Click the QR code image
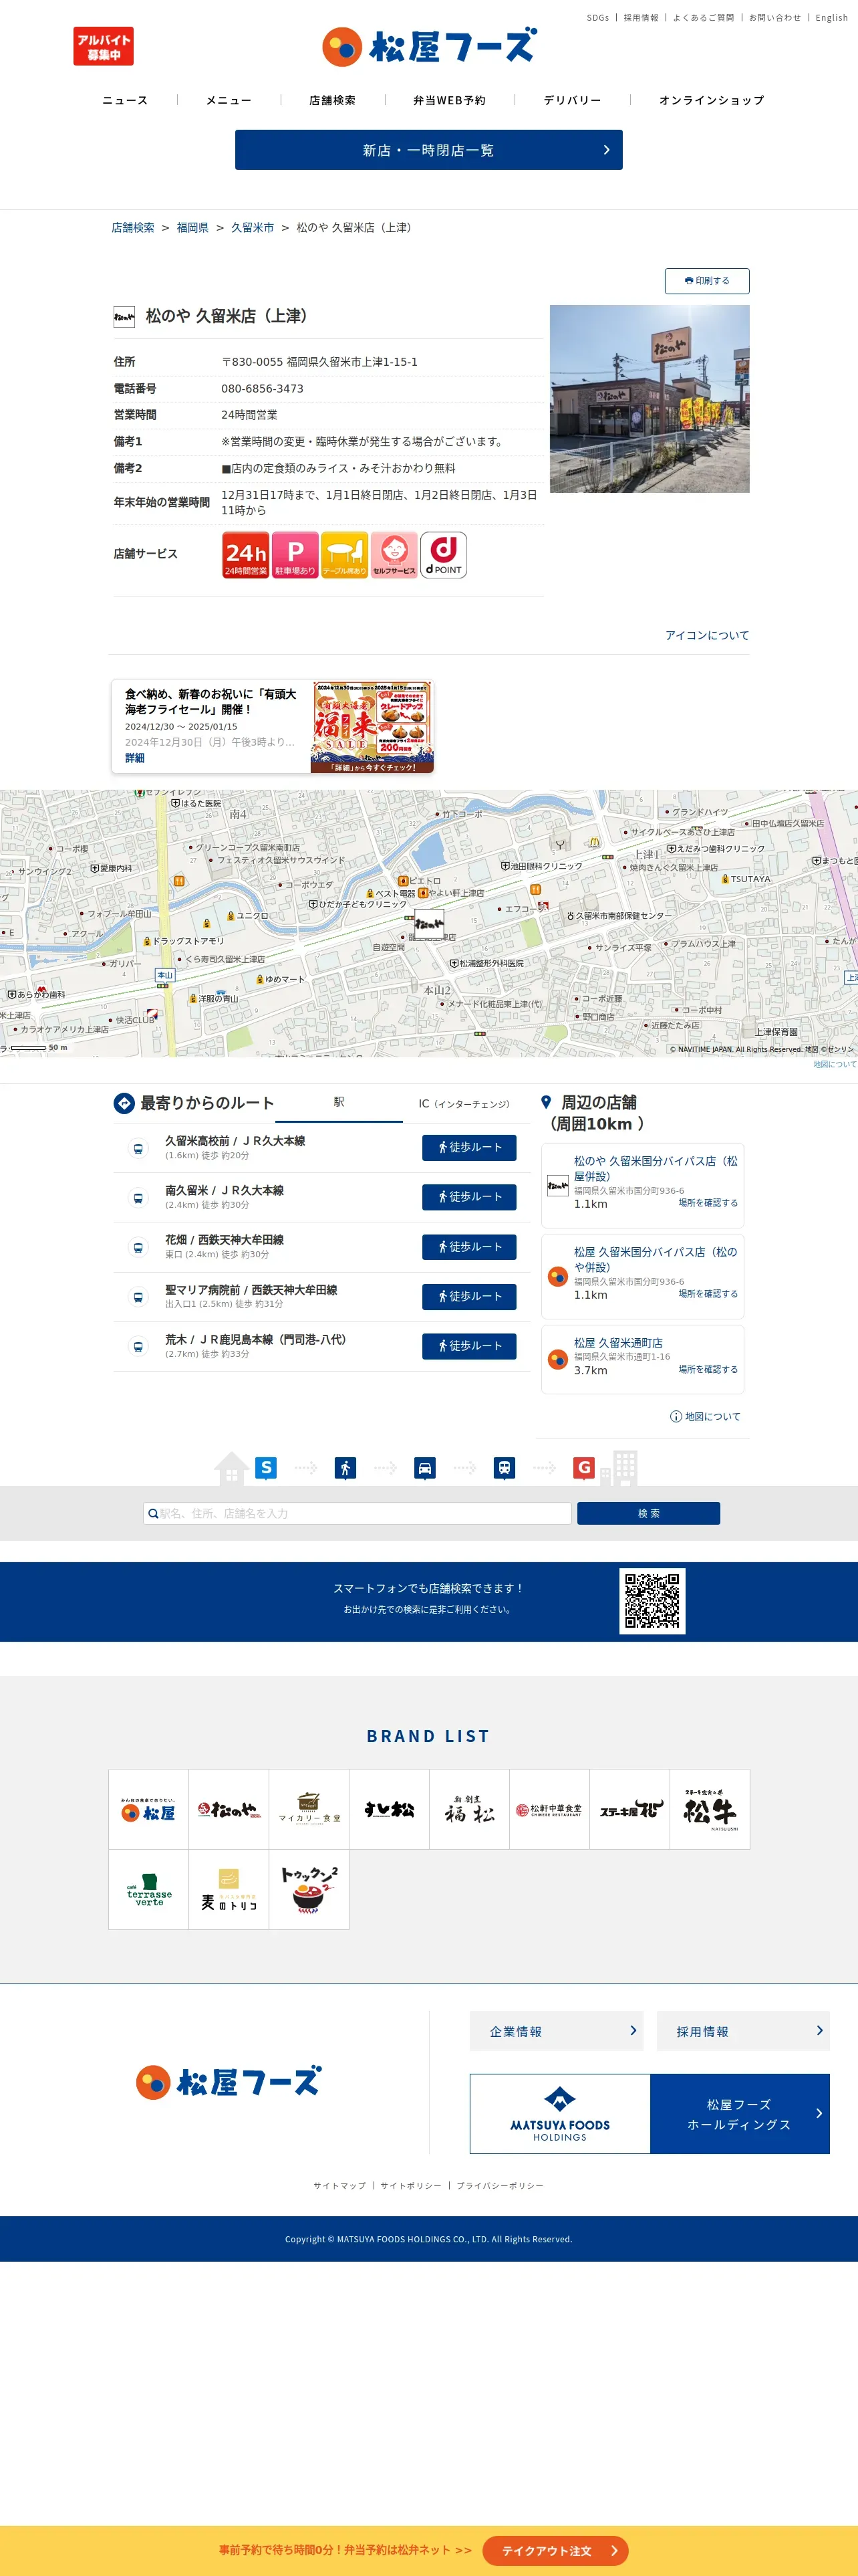 point(652,1601)
